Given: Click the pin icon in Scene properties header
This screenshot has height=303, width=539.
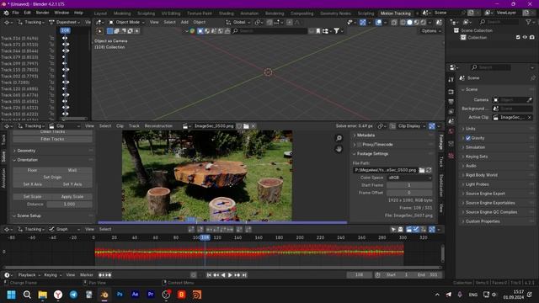Looking at the screenshot, I should pos(532,78).
